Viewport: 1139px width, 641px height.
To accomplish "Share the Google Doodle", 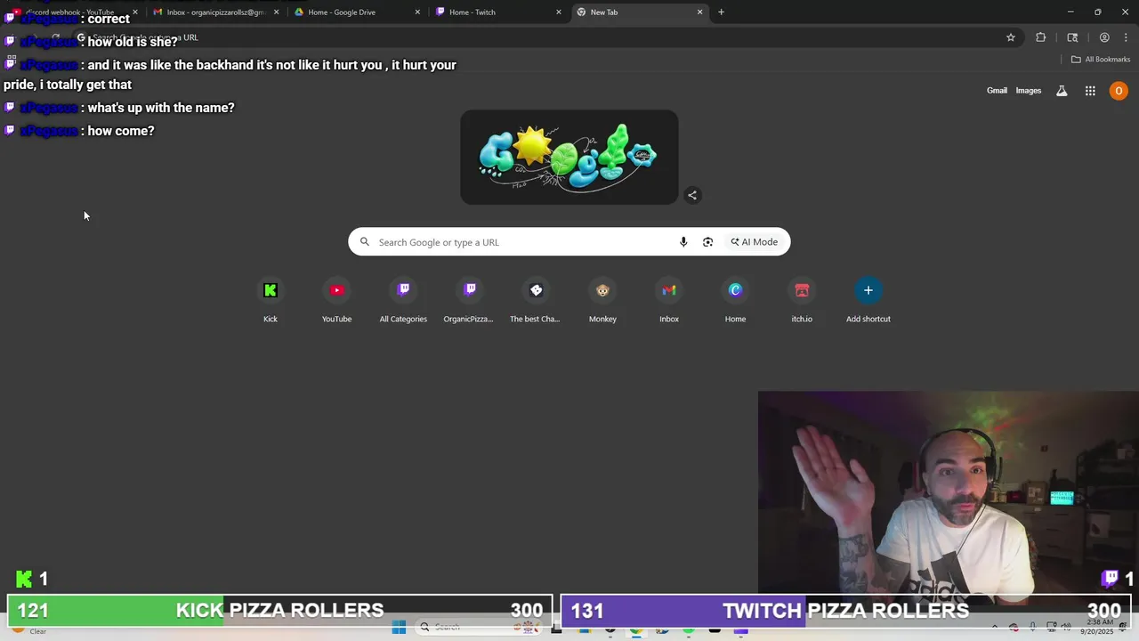I will coord(692,195).
